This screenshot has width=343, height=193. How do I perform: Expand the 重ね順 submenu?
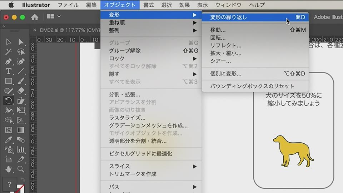[150, 23]
